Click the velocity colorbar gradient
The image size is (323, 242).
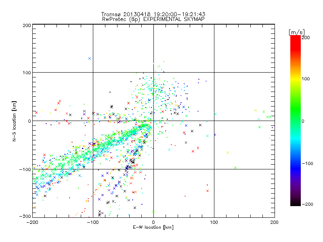click(296, 121)
